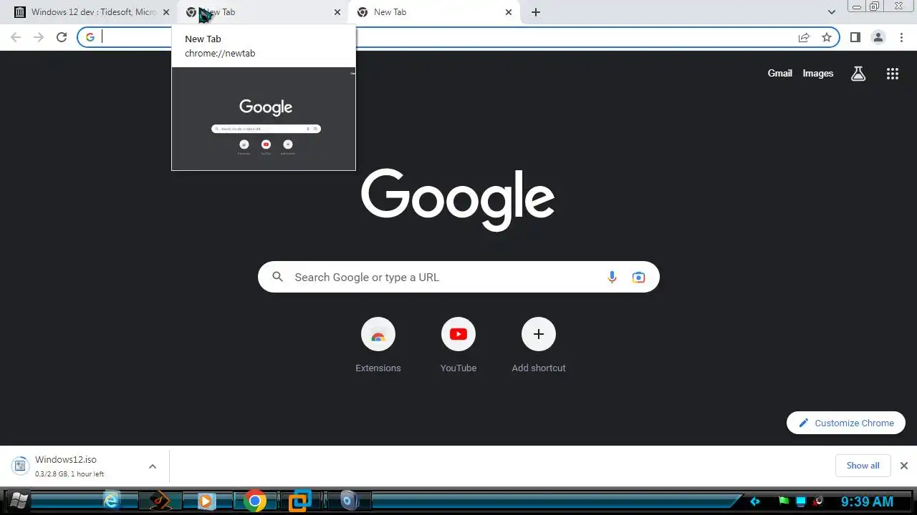Image resolution: width=917 pixels, height=515 pixels.
Task: Click the Google icon in address bar
Action: (90, 37)
